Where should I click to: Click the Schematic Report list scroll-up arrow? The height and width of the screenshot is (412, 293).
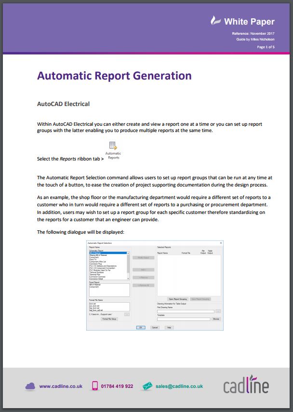click(128, 253)
